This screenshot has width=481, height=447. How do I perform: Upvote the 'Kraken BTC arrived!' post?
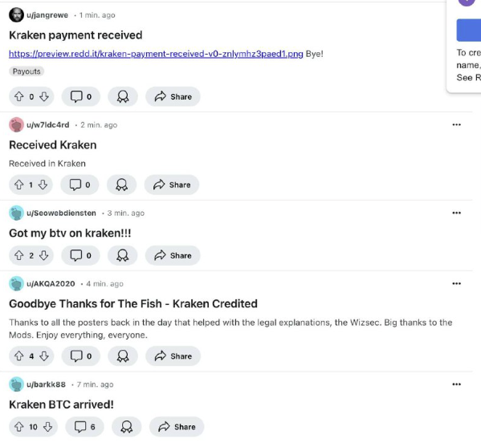[x=19, y=426]
